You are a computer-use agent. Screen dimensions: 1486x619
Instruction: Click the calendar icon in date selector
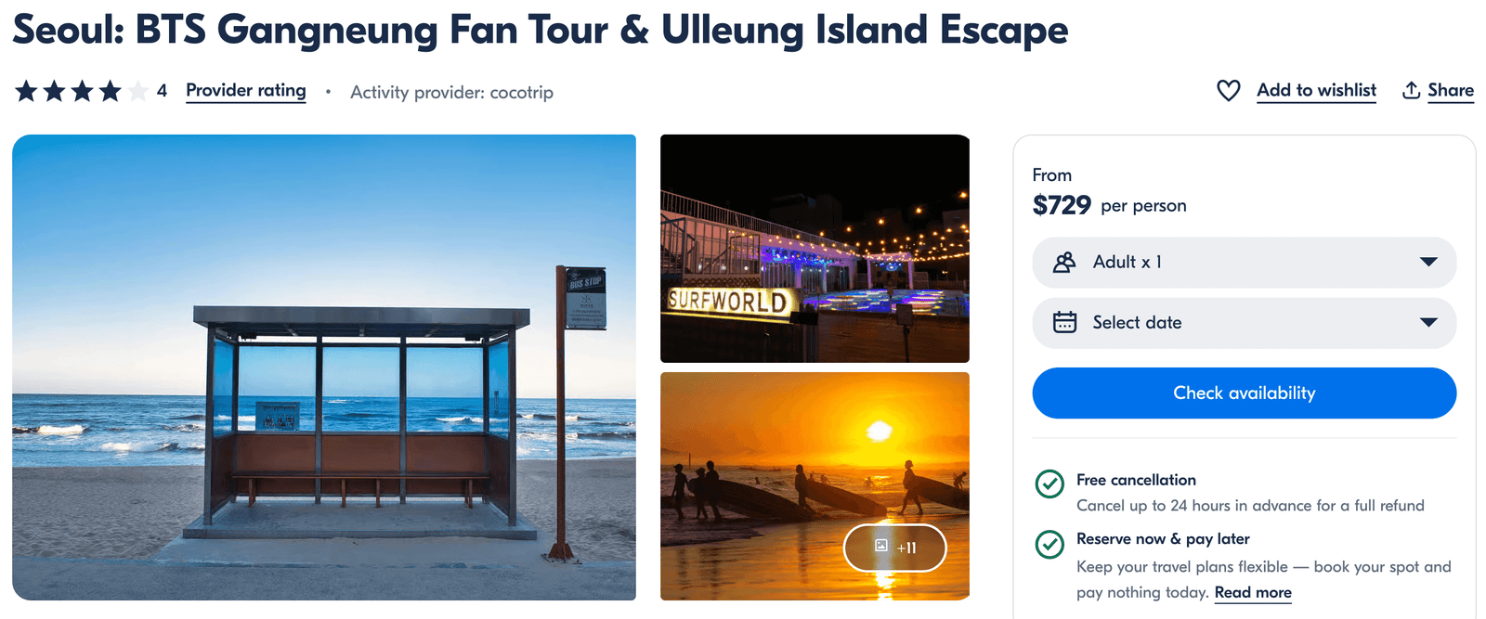pyautogui.click(x=1064, y=322)
